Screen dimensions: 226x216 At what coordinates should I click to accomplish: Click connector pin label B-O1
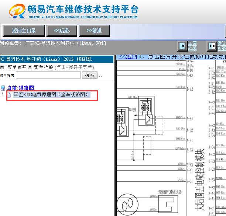click(189, 181)
